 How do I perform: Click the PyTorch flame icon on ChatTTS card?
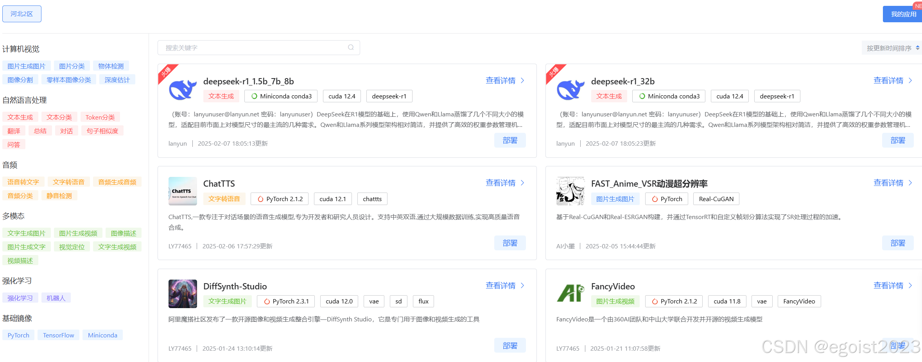tap(260, 199)
